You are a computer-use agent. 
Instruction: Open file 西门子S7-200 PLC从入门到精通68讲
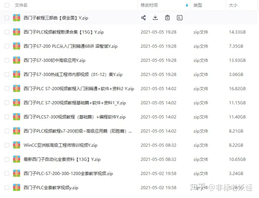[71, 46]
